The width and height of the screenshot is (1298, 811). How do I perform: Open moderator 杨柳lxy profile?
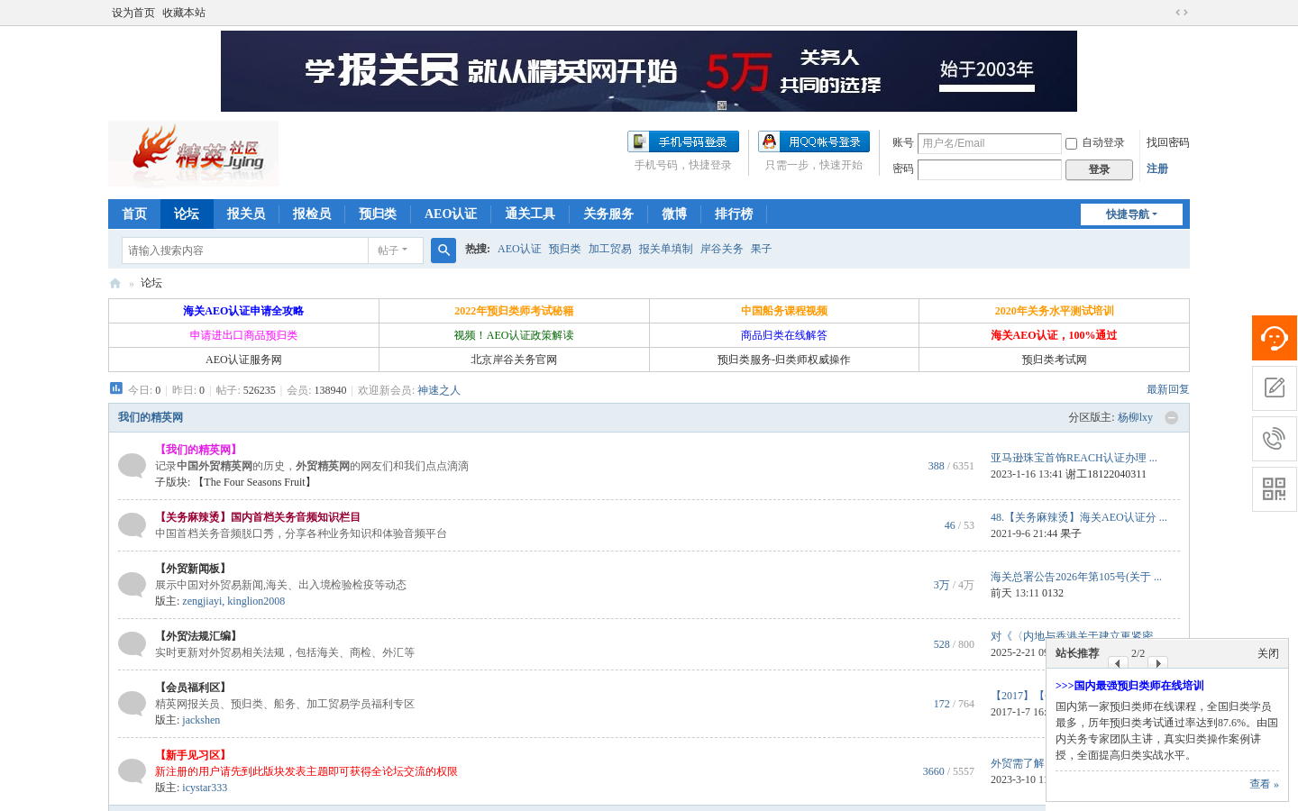1135,417
